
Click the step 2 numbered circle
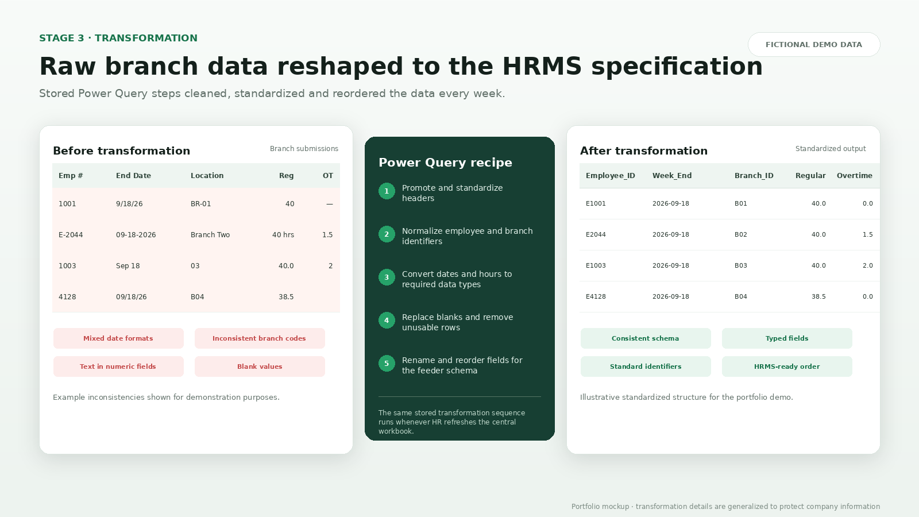click(x=387, y=234)
